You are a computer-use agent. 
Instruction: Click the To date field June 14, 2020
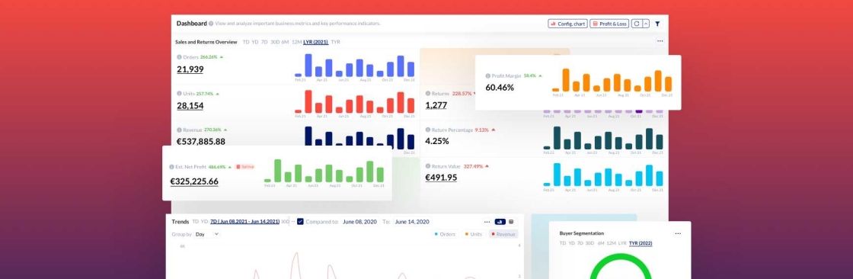pos(412,222)
